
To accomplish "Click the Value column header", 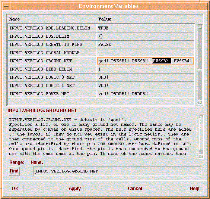I will point(105,19).
